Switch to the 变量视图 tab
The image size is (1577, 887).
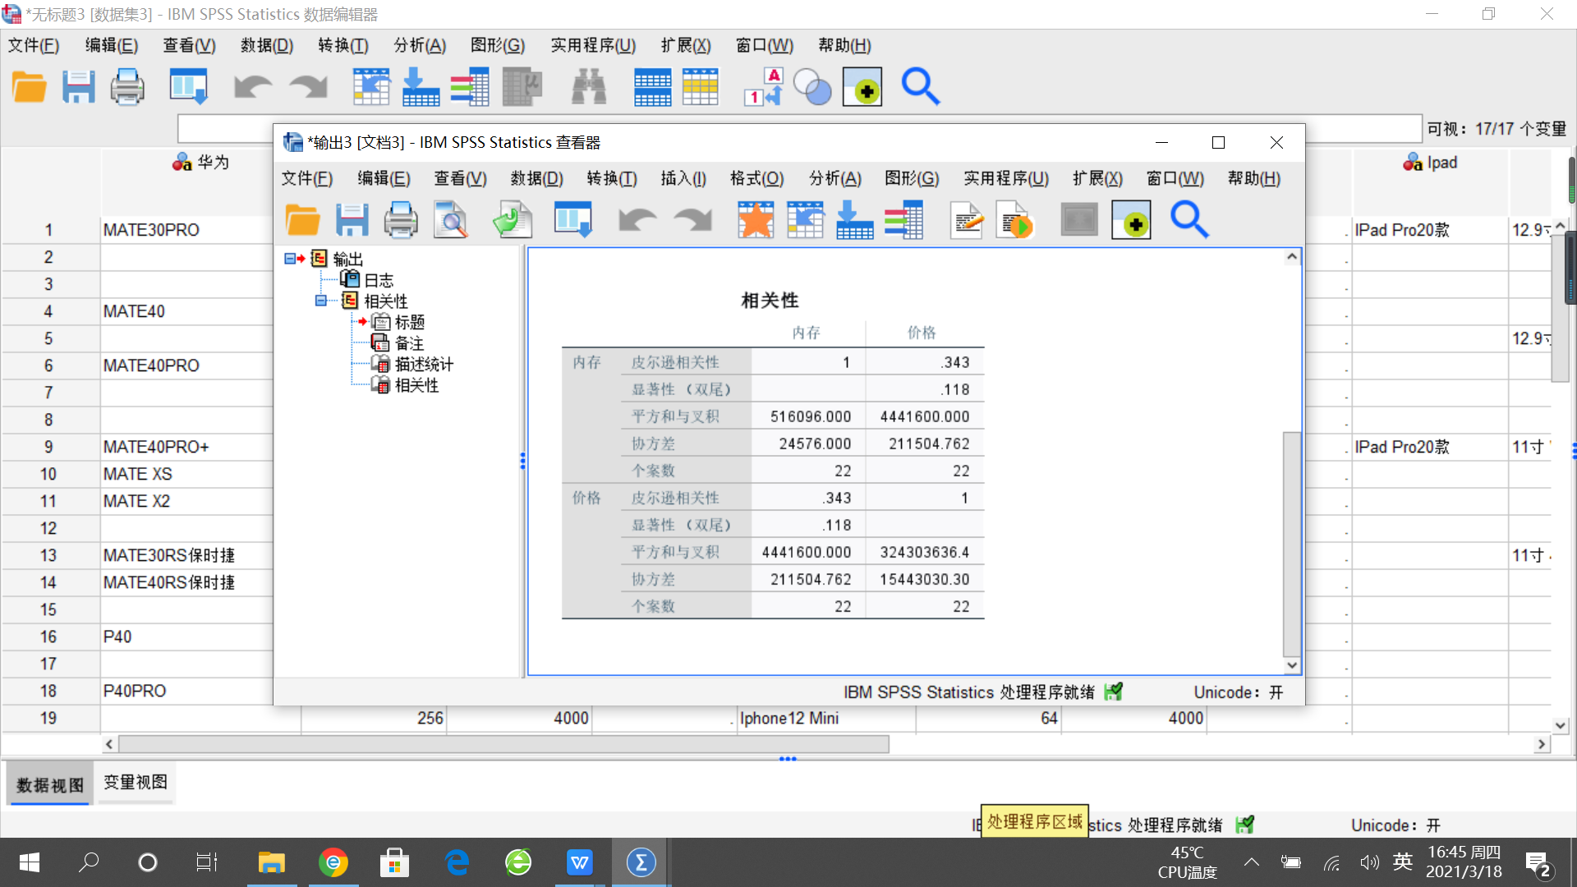click(135, 783)
